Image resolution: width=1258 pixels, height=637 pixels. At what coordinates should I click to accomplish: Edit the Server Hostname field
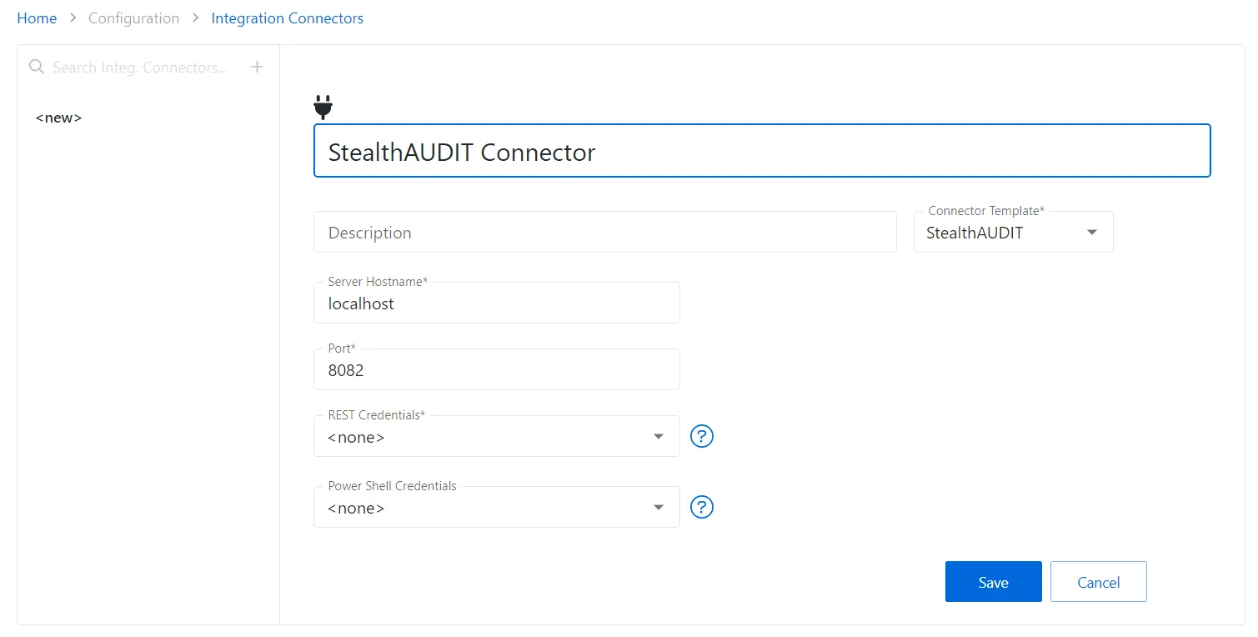click(496, 303)
